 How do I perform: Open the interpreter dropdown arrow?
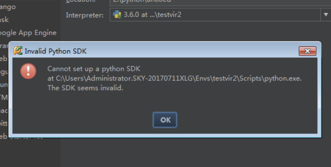pos(326,15)
